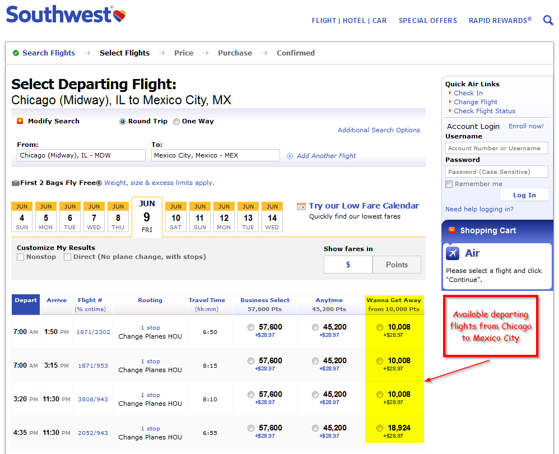Click the Low Fare Calendar icon
The image size is (559, 454).
[x=301, y=206]
